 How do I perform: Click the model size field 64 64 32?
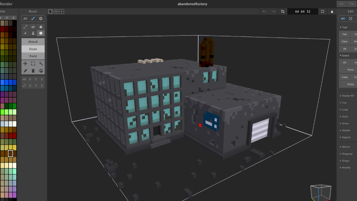(302, 12)
